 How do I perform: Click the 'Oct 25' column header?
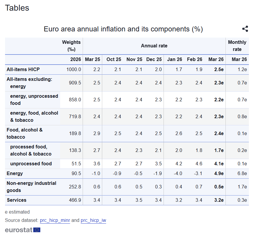pos(114,59)
